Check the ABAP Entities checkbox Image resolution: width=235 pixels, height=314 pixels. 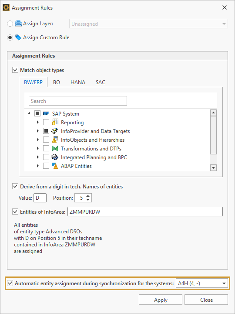click(46, 166)
